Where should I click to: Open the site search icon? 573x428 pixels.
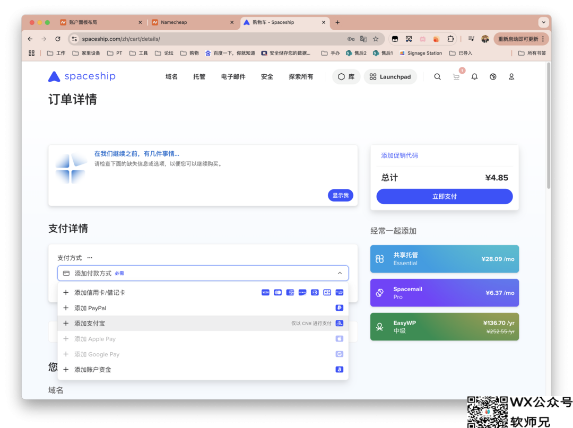(437, 77)
